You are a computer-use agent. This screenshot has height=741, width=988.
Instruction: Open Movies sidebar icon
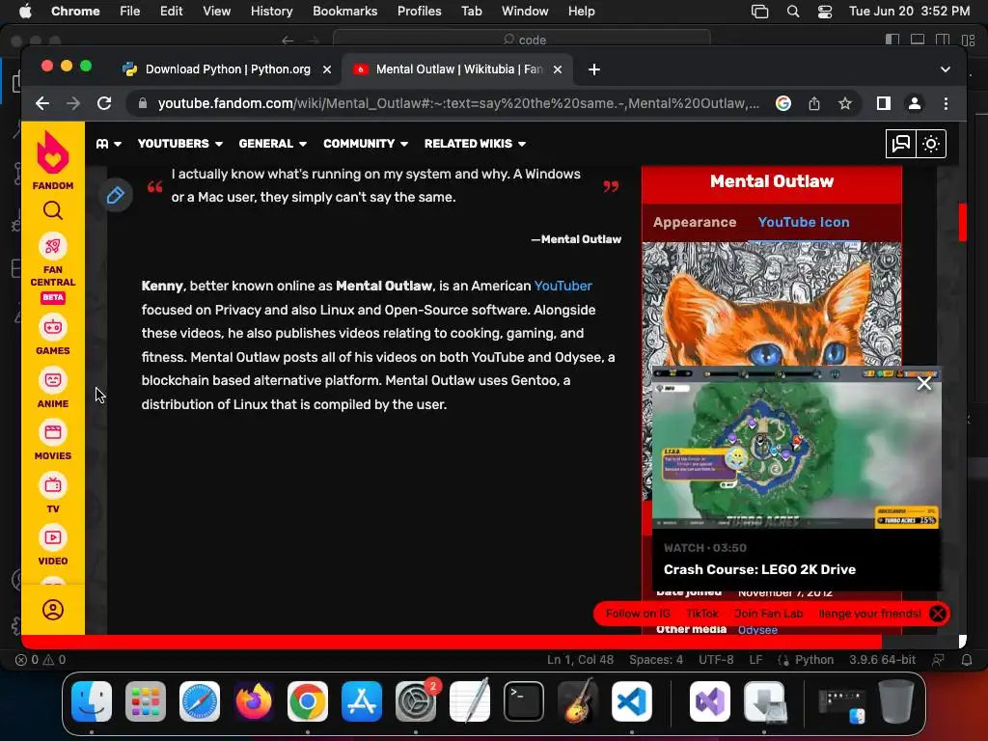(x=53, y=432)
